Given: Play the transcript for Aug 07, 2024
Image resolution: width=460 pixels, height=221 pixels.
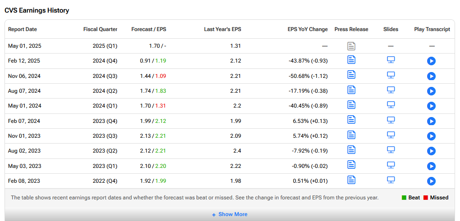Looking at the screenshot, I should point(431,91).
